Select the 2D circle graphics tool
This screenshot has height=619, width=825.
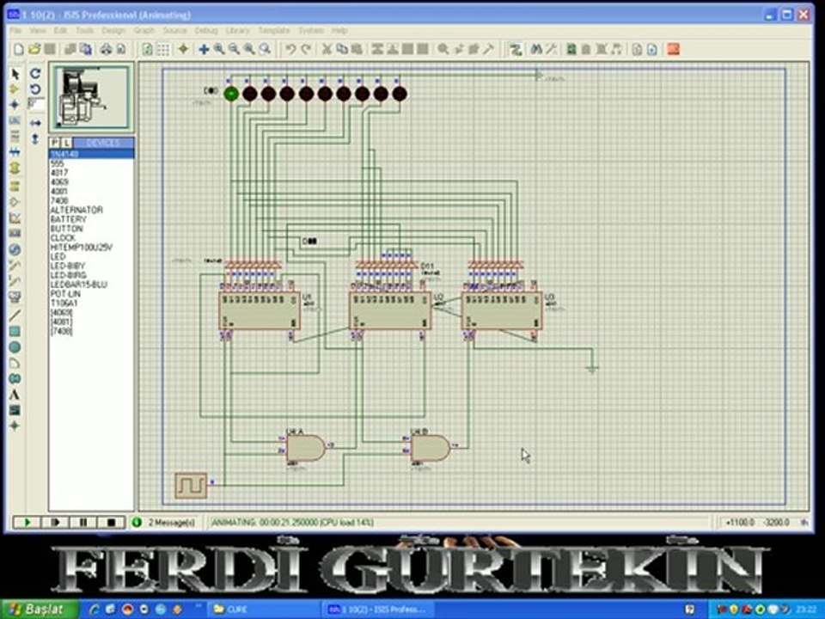click(x=15, y=346)
